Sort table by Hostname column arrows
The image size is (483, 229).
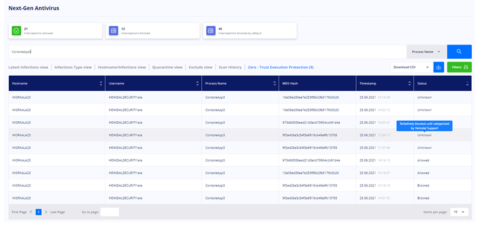tap(101, 83)
